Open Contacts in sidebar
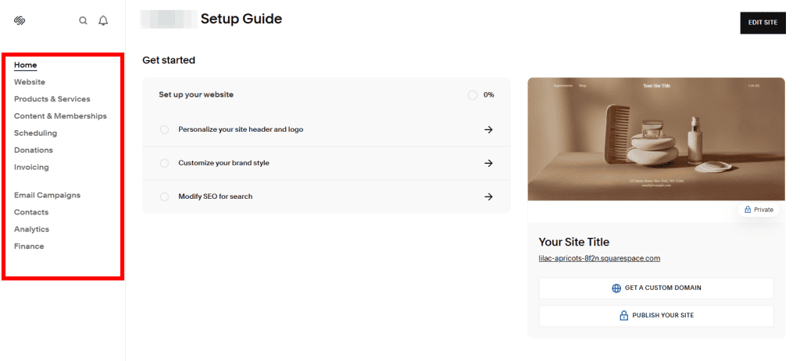Viewport: 800px width, 361px height. pos(31,212)
